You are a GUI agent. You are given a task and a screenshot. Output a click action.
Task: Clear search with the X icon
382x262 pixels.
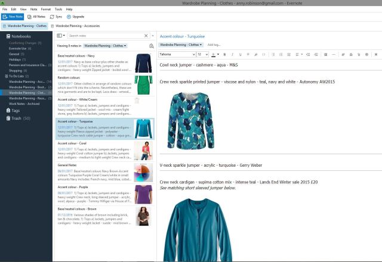146,36
